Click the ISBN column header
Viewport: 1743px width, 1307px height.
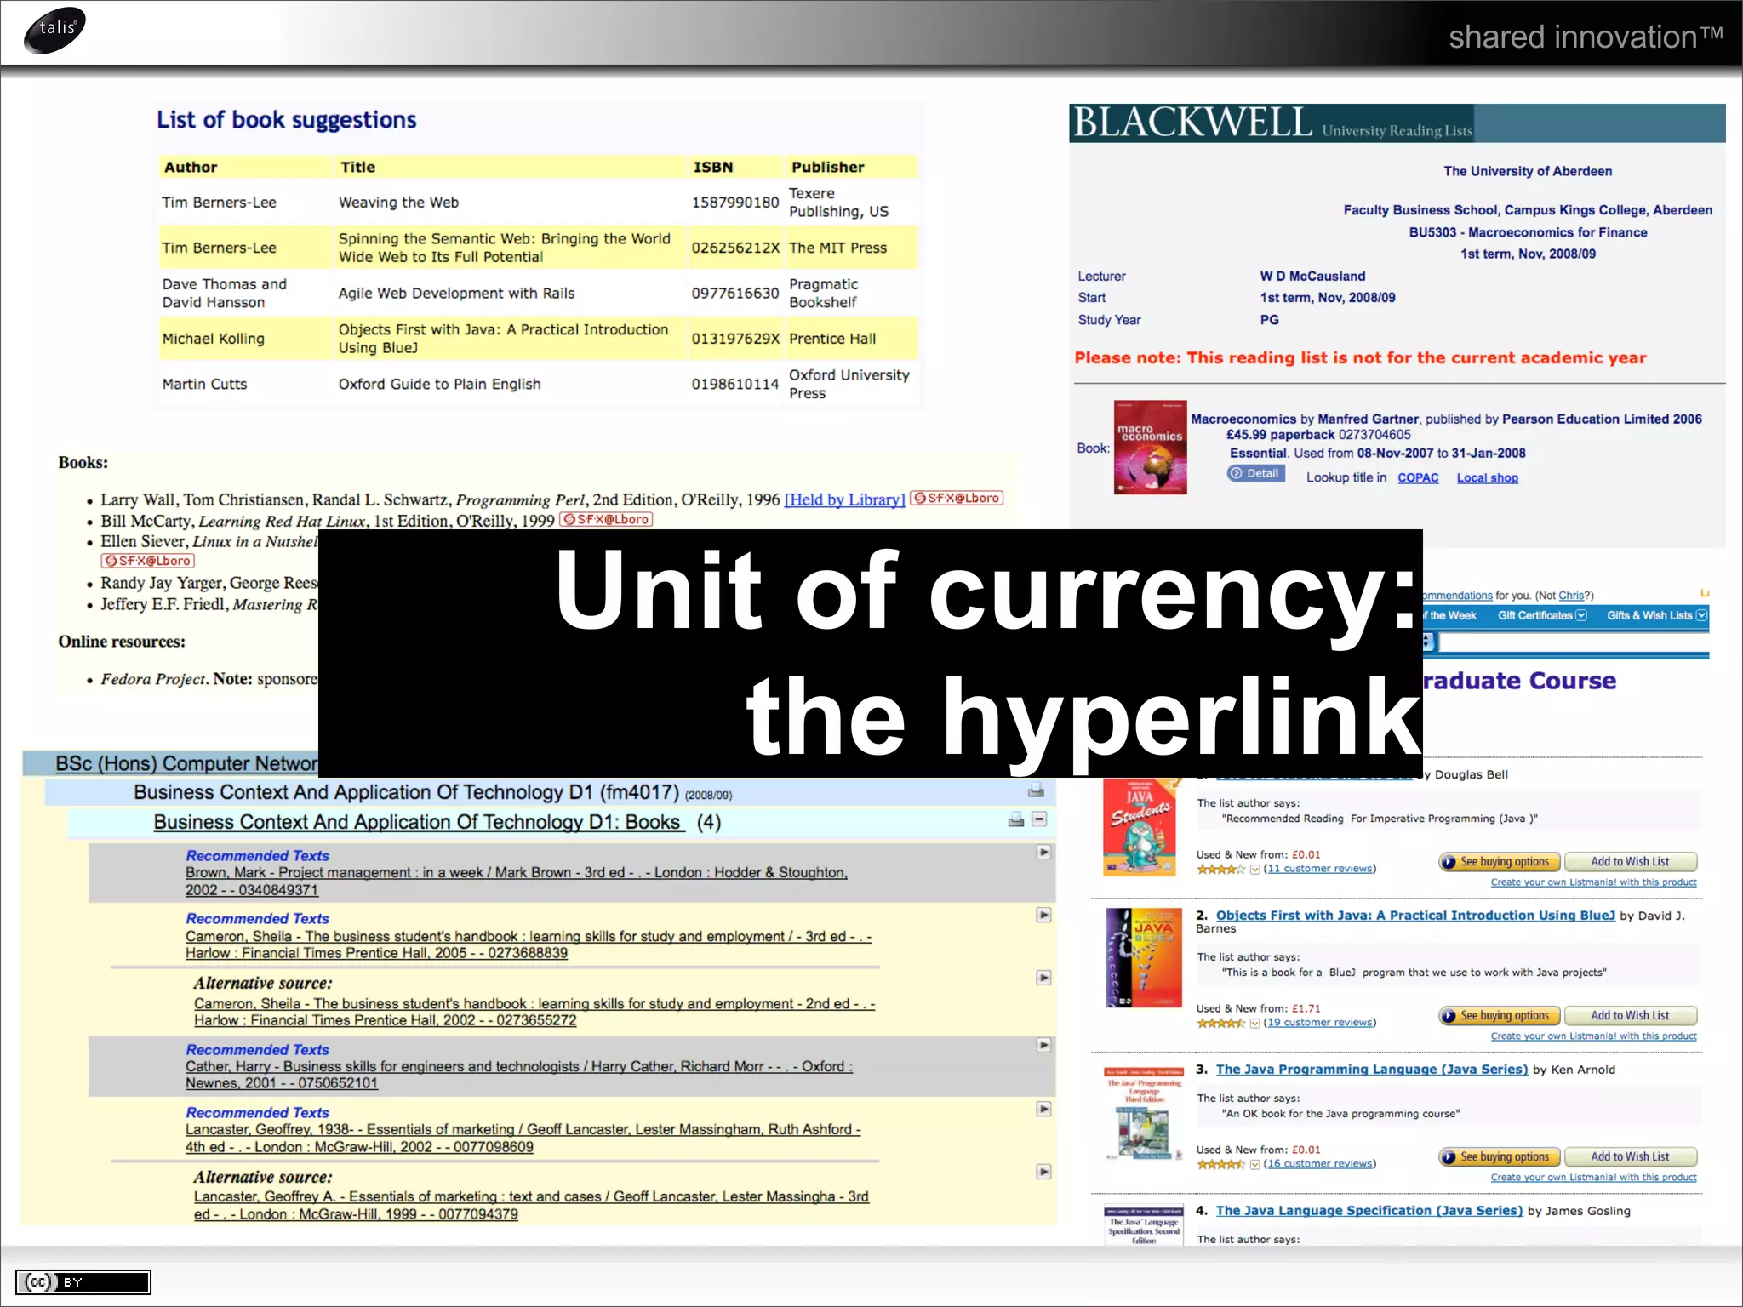[735, 167]
